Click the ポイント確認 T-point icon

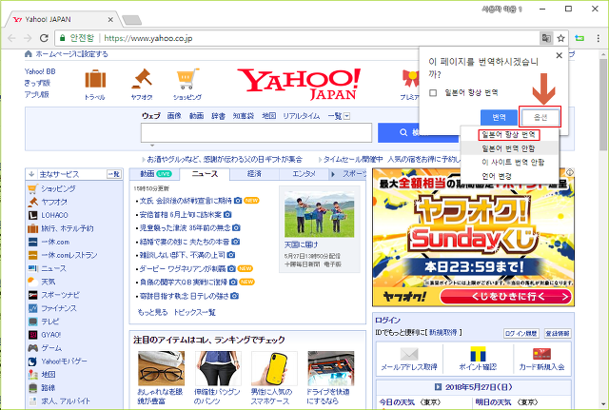[478, 354]
